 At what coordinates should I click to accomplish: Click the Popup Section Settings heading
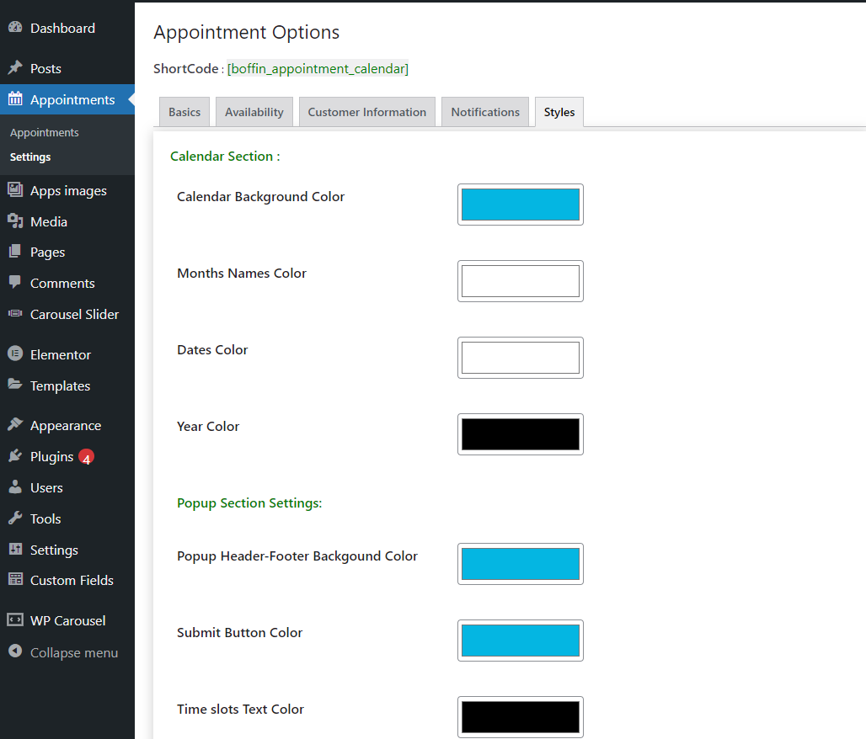249,502
